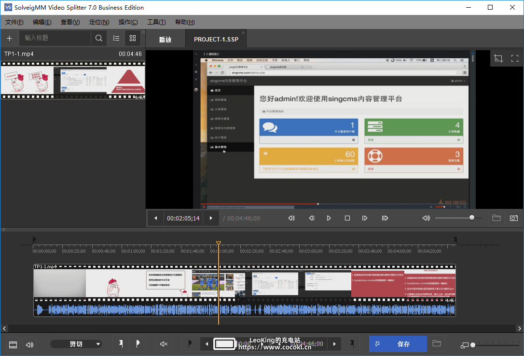Adjust the timeline zoom slider

pyautogui.click(x=473, y=345)
